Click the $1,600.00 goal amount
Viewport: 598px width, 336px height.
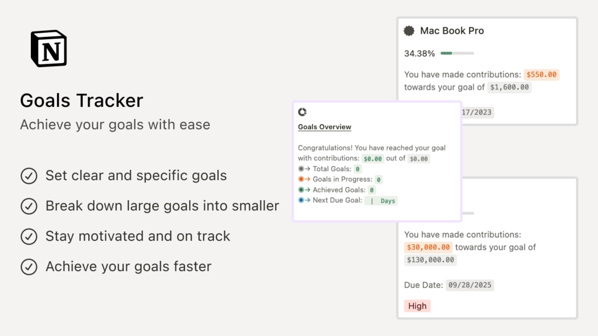pyautogui.click(x=509, y=87)
